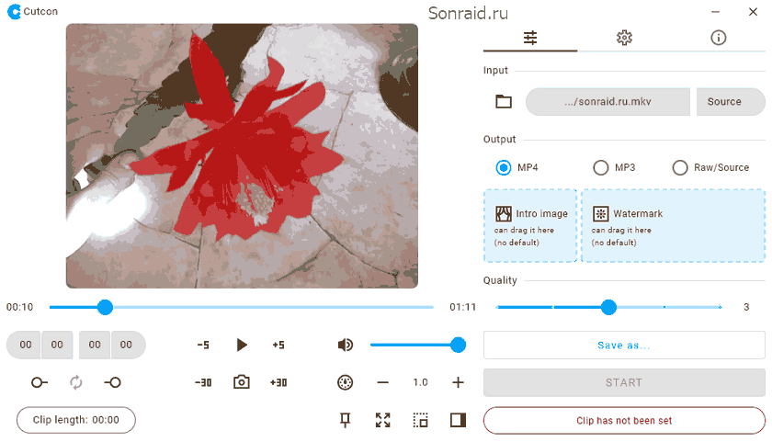Jump forward 30 seconds
The image size is (772, 442).
[x=278, y=382]
